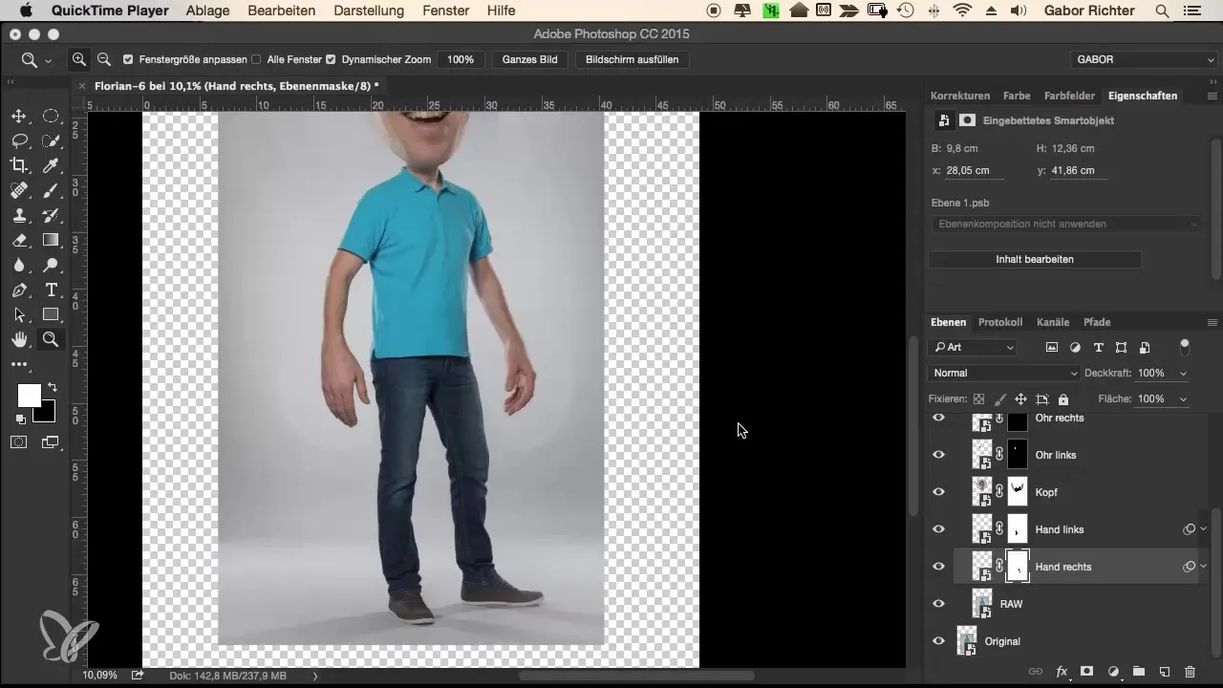Viewport: 1223px width, 688px height.
Task: Select the Eraser tool
Action: click(x=18, y=240)
